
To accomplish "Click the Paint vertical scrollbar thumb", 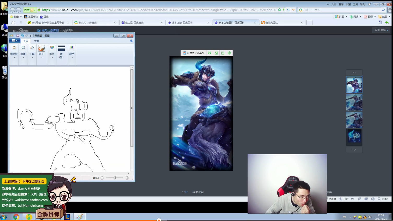I will 132,108.
